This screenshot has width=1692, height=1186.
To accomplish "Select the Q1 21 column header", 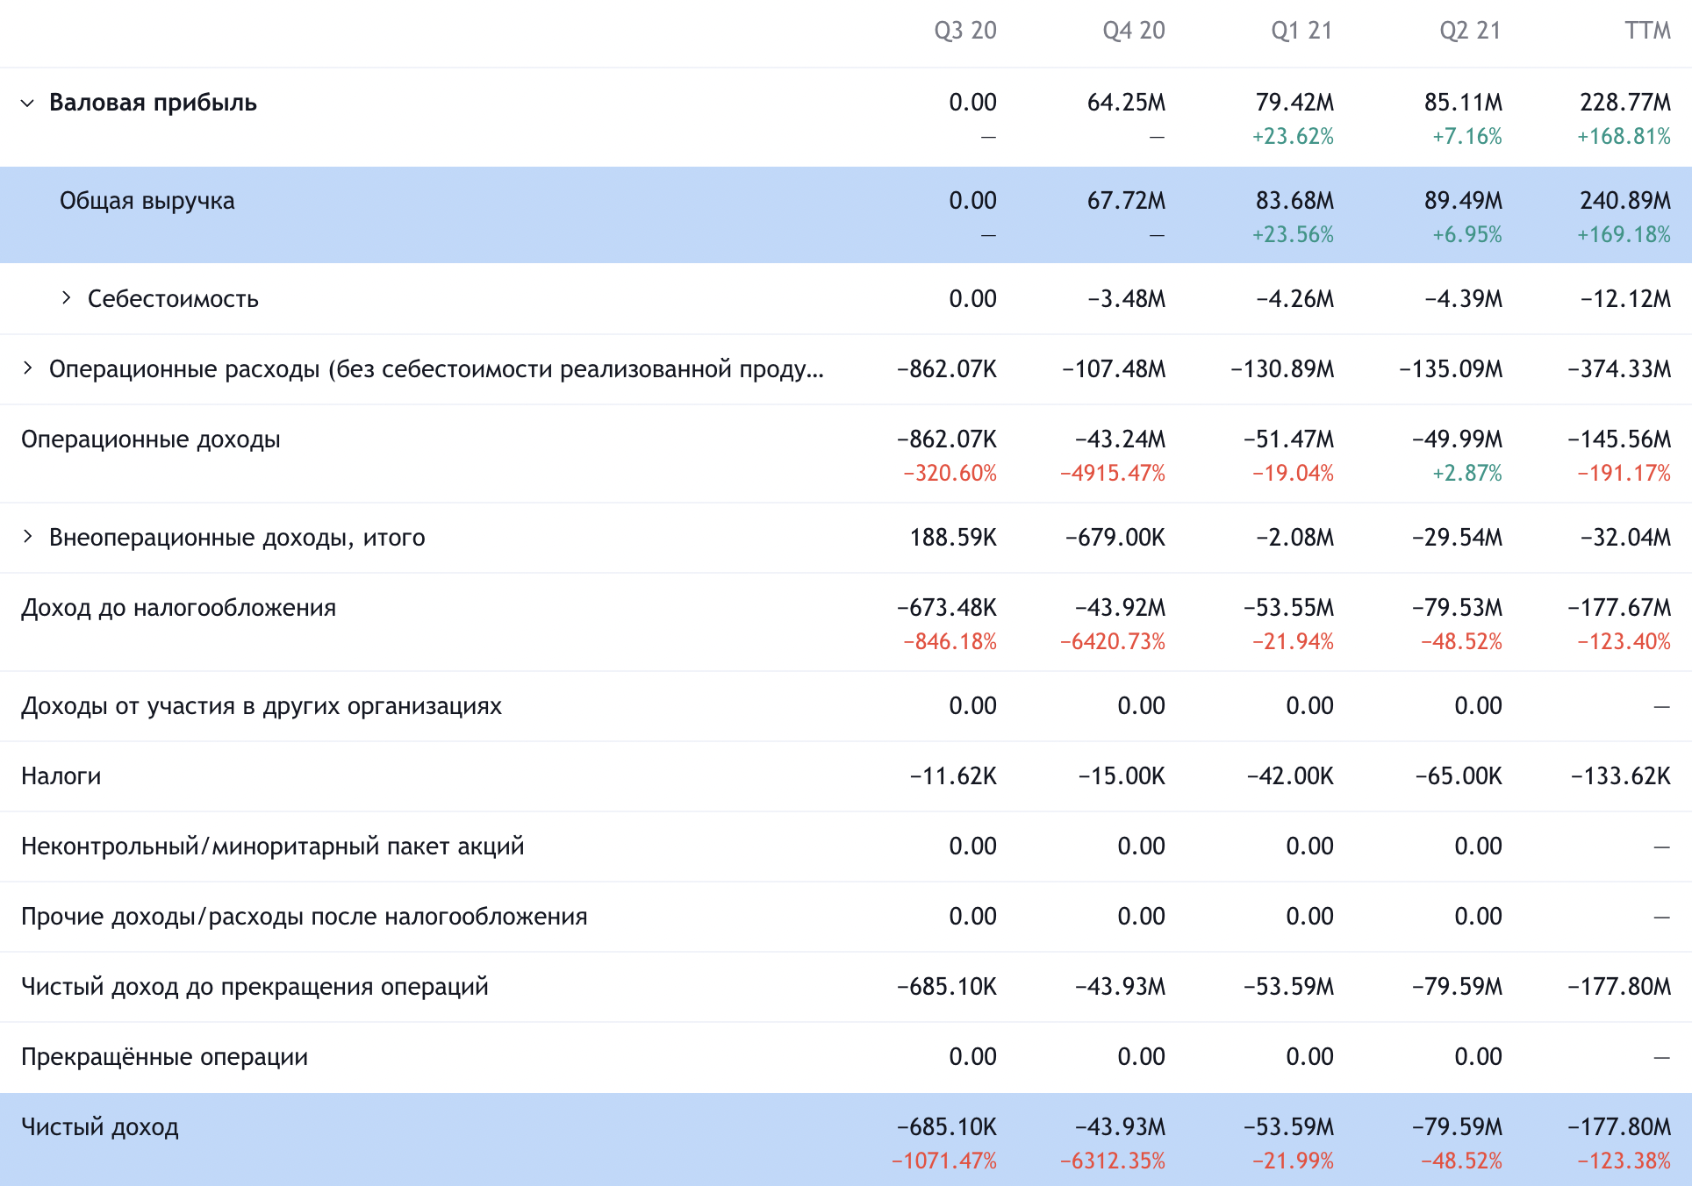I will (x=1302, y=31).
